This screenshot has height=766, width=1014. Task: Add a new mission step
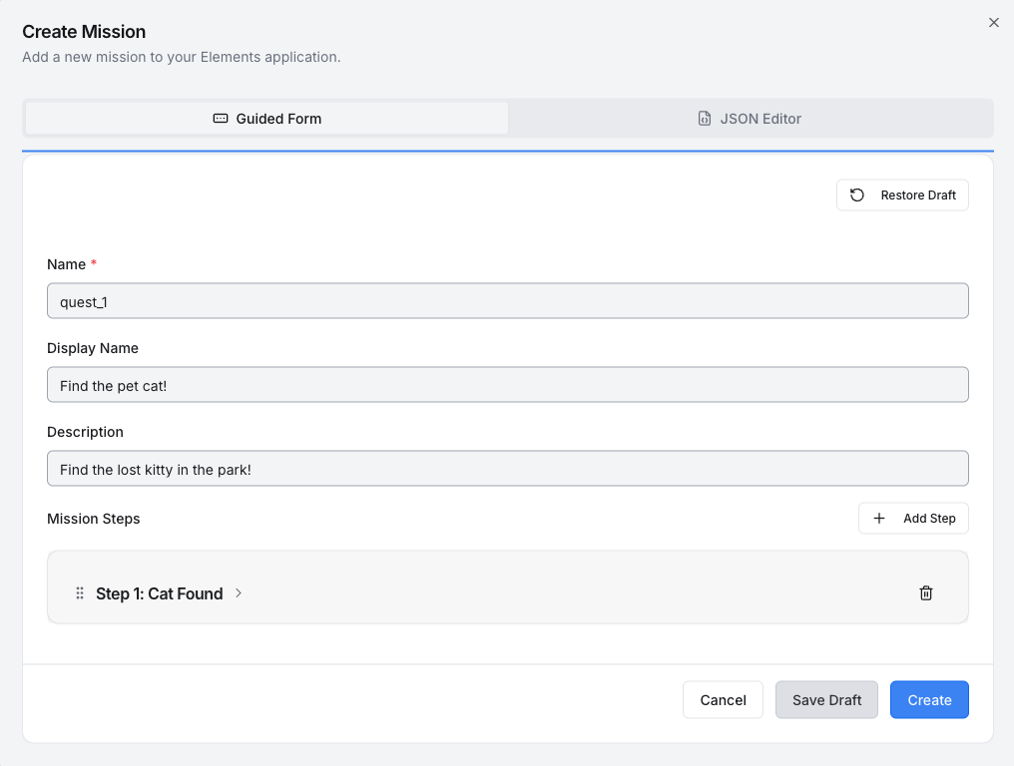pyautogui.click(x=913, y=519)
